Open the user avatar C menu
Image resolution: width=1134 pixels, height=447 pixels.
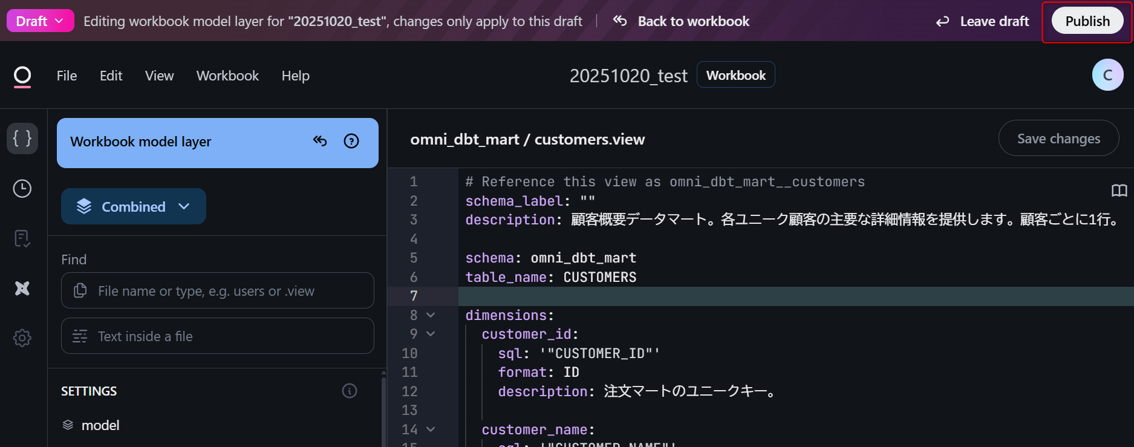coord(1107,75)
